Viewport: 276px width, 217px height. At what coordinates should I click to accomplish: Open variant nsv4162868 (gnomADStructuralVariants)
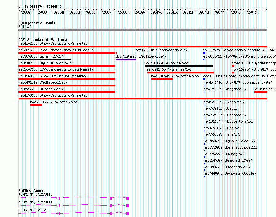pyautogui.click(x=53, y=43)
